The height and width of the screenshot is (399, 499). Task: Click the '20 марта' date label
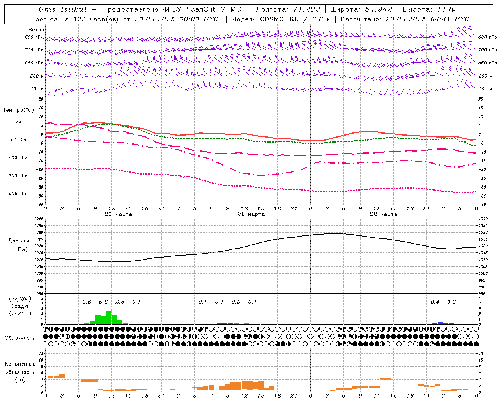tap(119, 214)
